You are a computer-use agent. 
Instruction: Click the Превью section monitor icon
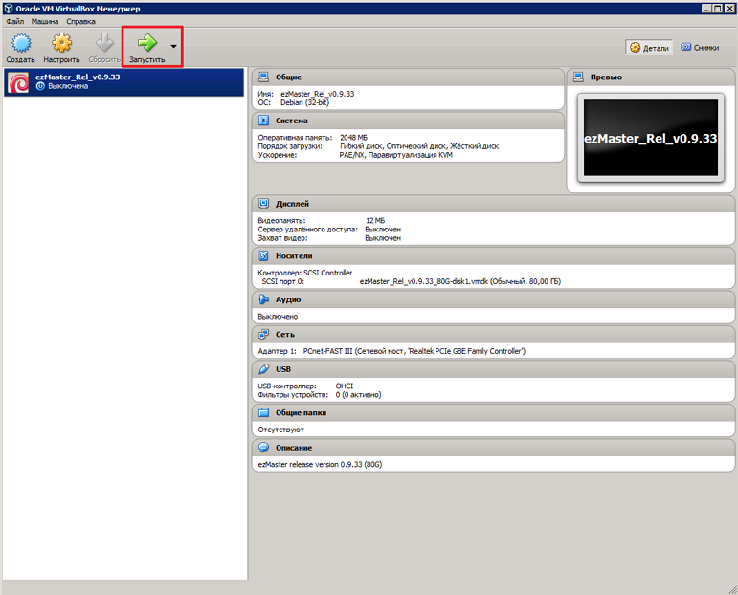click(x=578, y=77)
